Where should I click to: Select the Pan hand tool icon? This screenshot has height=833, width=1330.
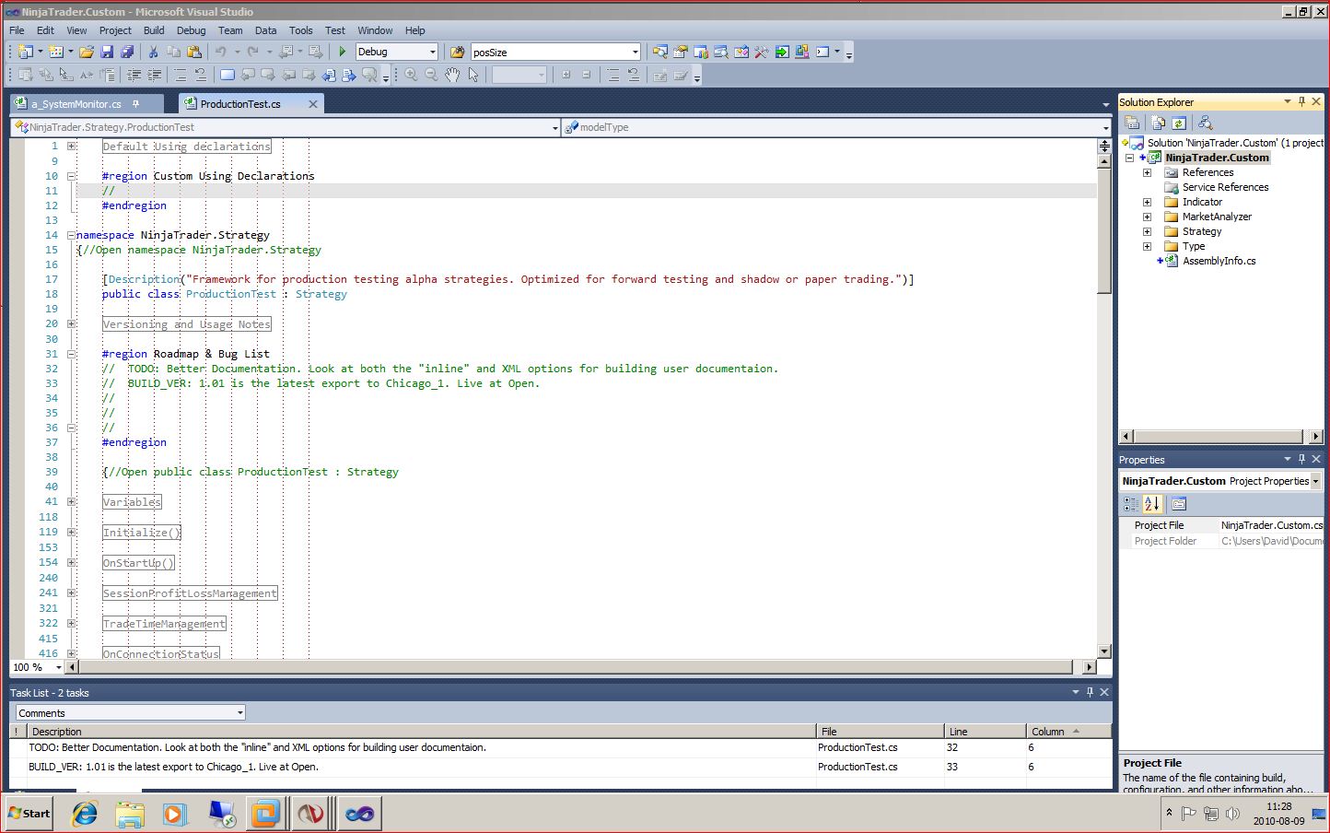452,75
